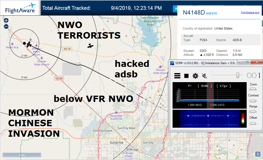Click the date and time display in header

136,8
